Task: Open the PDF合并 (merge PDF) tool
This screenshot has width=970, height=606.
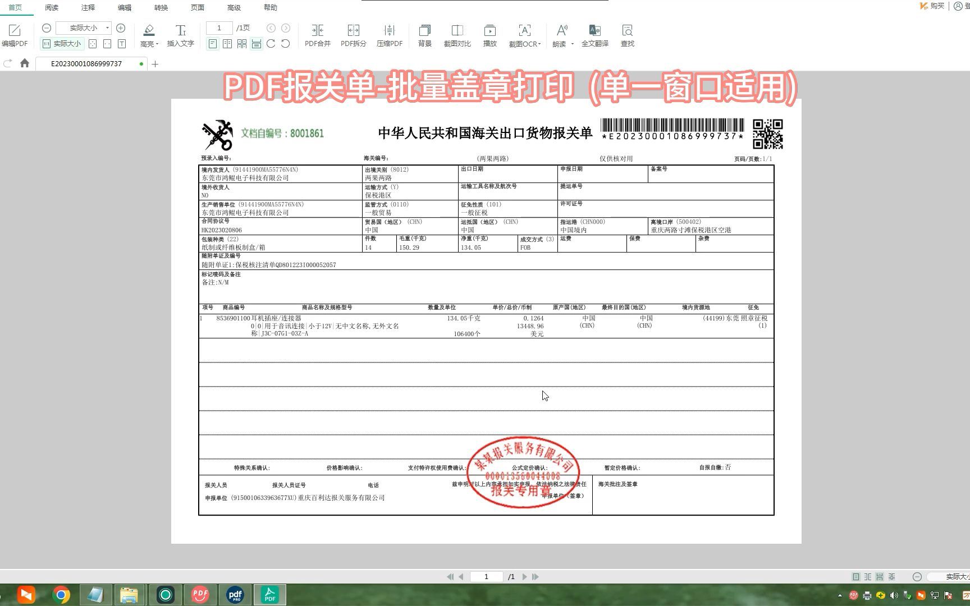Action: pyautogui.click(x=317, y=34)
